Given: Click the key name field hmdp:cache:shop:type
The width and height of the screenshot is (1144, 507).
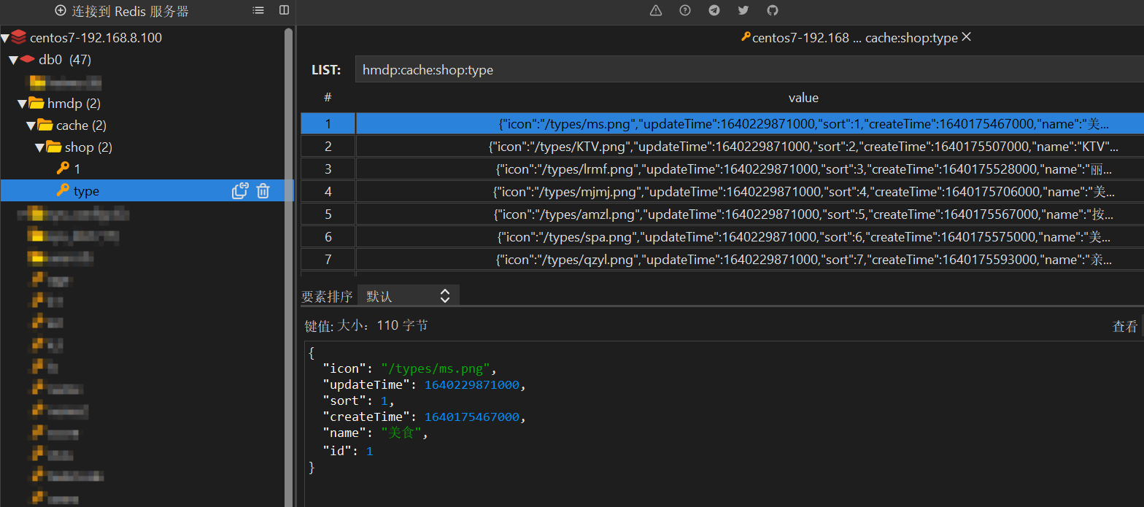Looking at the screenshot, I should point(749,70).
